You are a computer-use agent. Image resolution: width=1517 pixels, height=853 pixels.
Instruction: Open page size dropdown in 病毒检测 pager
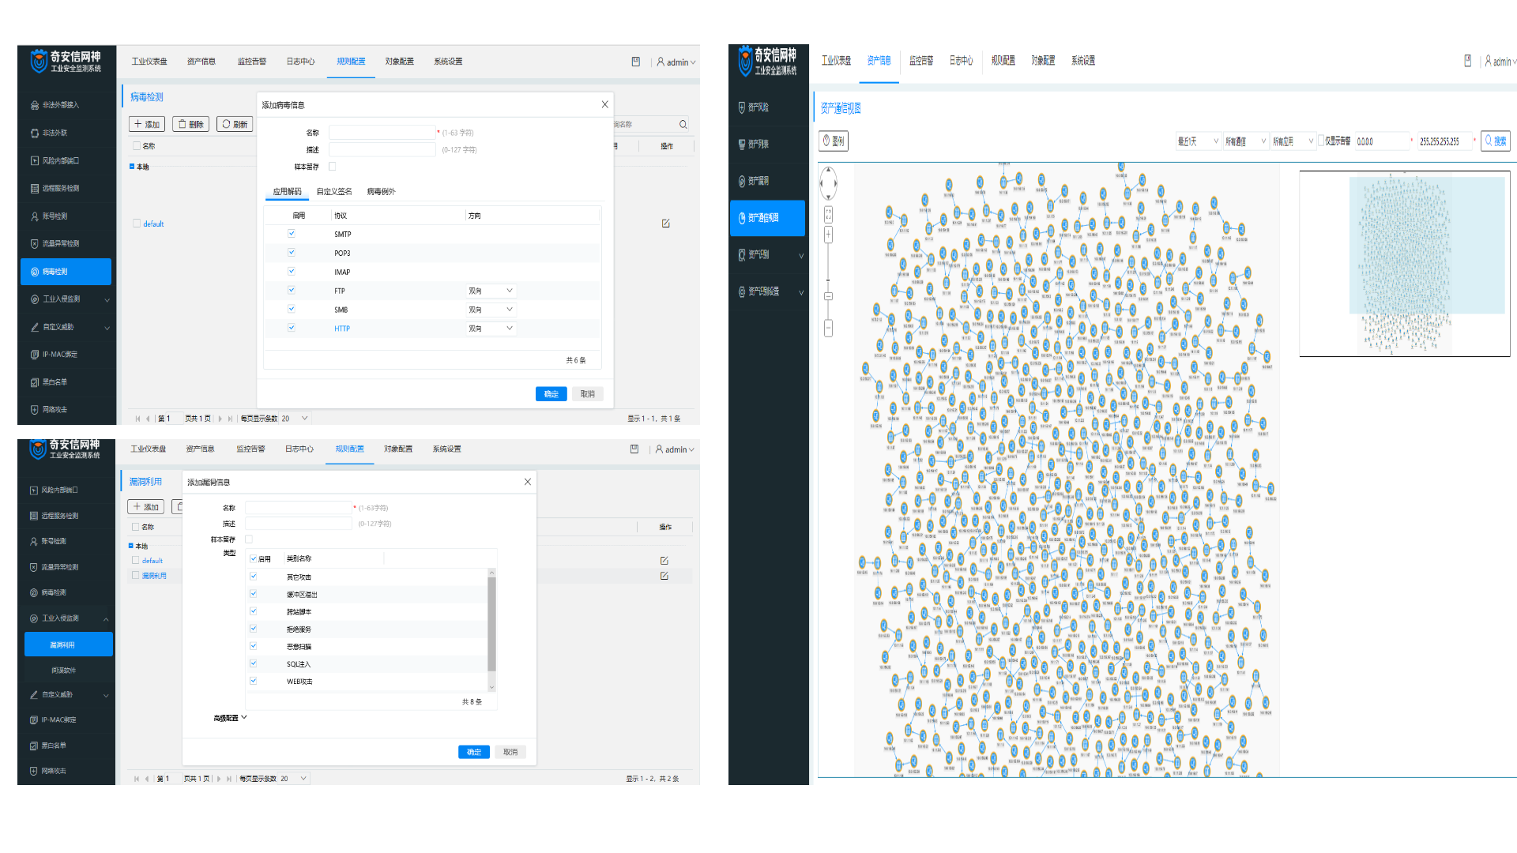click(x=294, y=419)
